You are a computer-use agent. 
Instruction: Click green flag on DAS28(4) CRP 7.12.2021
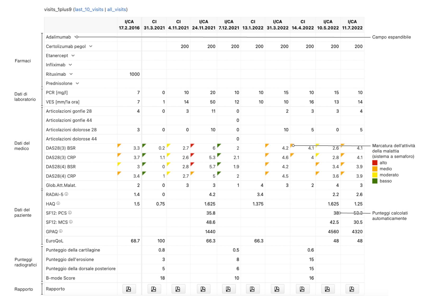[x=219, y=173]
